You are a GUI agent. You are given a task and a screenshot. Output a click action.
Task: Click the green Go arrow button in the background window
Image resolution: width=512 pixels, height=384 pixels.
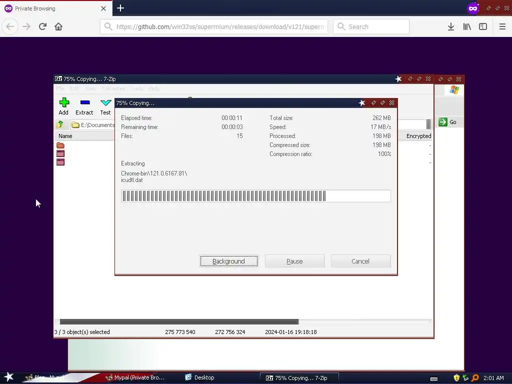point(443,122)
